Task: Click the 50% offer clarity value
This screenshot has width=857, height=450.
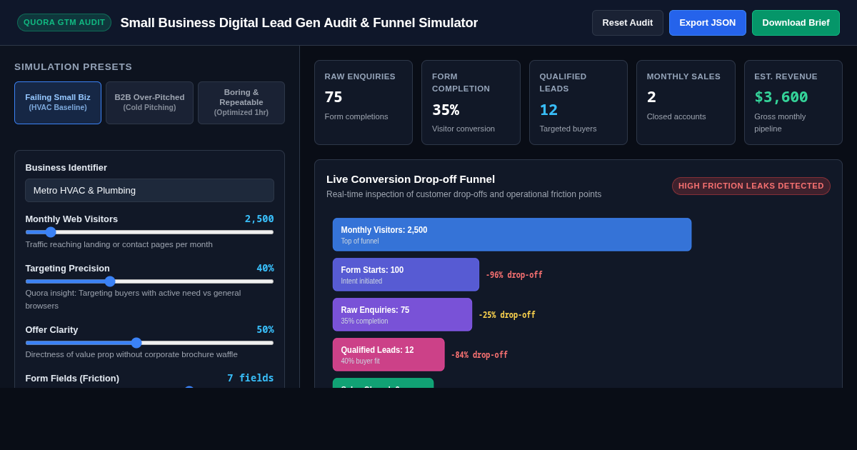Action: [x=265, y=330]
